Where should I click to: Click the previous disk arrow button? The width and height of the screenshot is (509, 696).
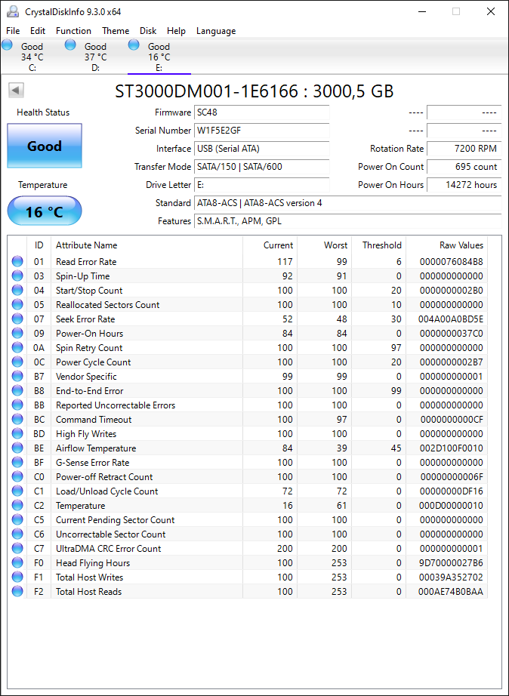pos(16,91)
